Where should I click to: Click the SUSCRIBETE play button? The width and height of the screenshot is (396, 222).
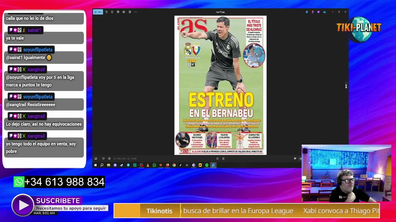tap(23, 205)
